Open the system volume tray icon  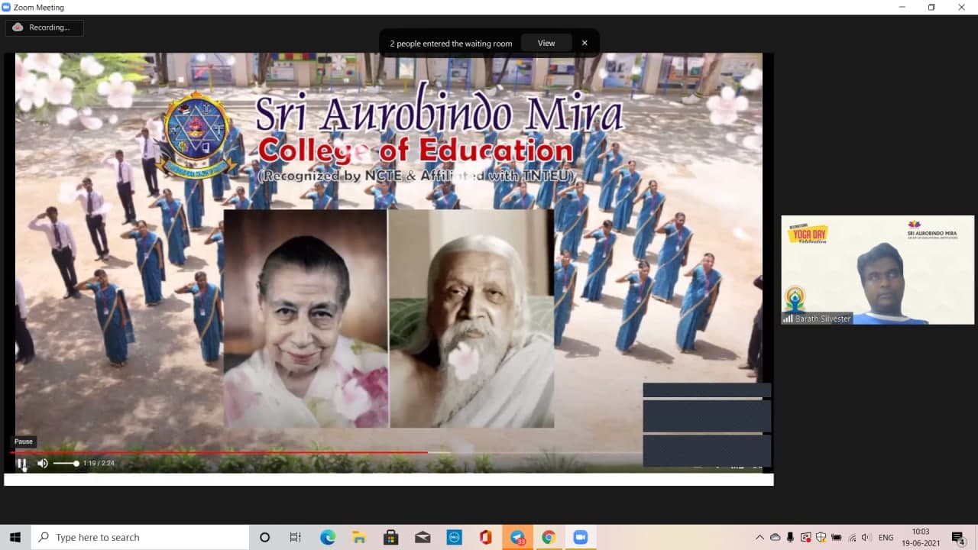point(866,538)
